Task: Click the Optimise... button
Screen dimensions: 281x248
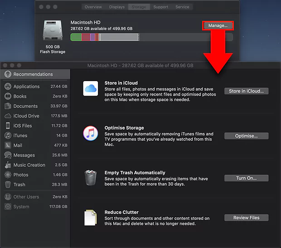Action: pos(247,136)
